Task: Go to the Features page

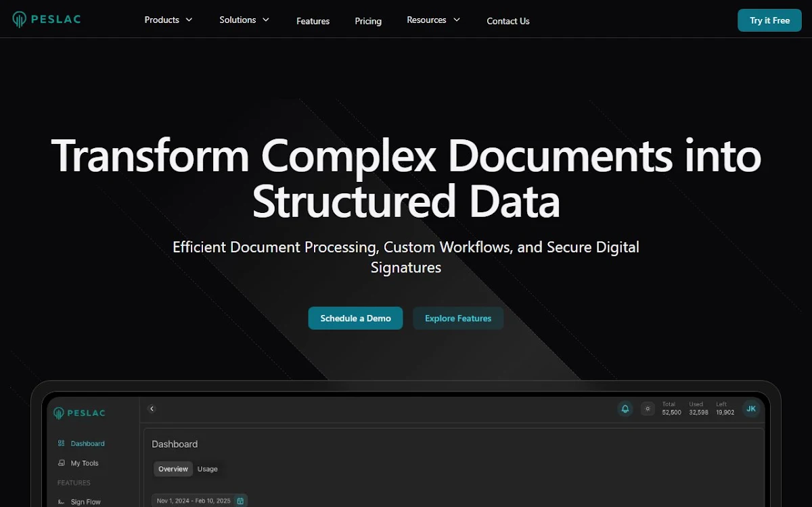Action: (x=313, y=21)
